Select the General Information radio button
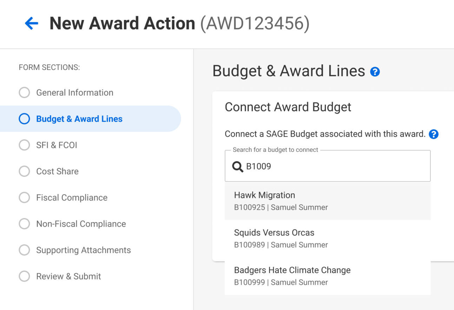 [24, 92]
